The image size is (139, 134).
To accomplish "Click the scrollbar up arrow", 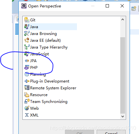I will (123, 19).
